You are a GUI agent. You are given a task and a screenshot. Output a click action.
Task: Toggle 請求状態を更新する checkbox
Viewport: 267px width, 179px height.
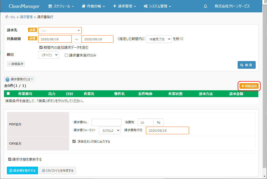tap(10, 159)
